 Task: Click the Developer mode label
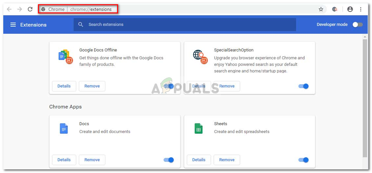pos(332,25)
